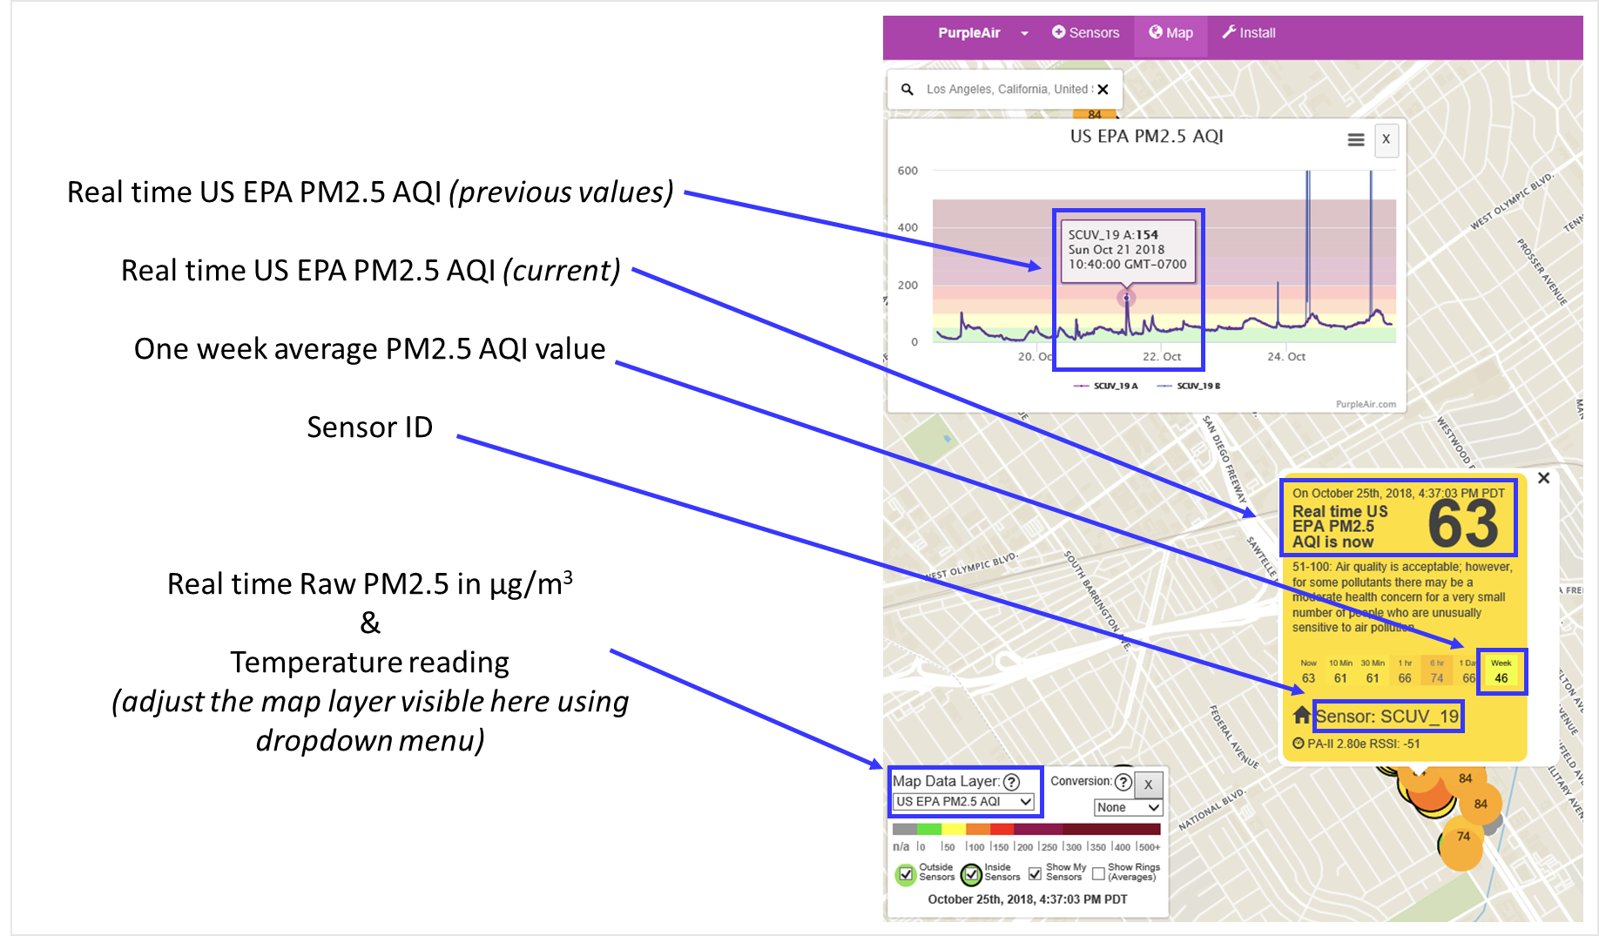Open the PurpleAir dropdown arrow
Image resolution: width=1599 pixels, height=936 pixels.
coord(1024,34)
